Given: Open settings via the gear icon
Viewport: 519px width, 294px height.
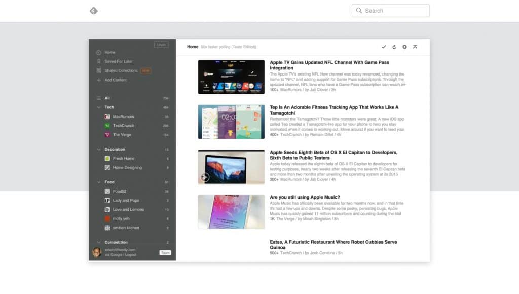Looking at the screenshot, I should tap(404, 47).
